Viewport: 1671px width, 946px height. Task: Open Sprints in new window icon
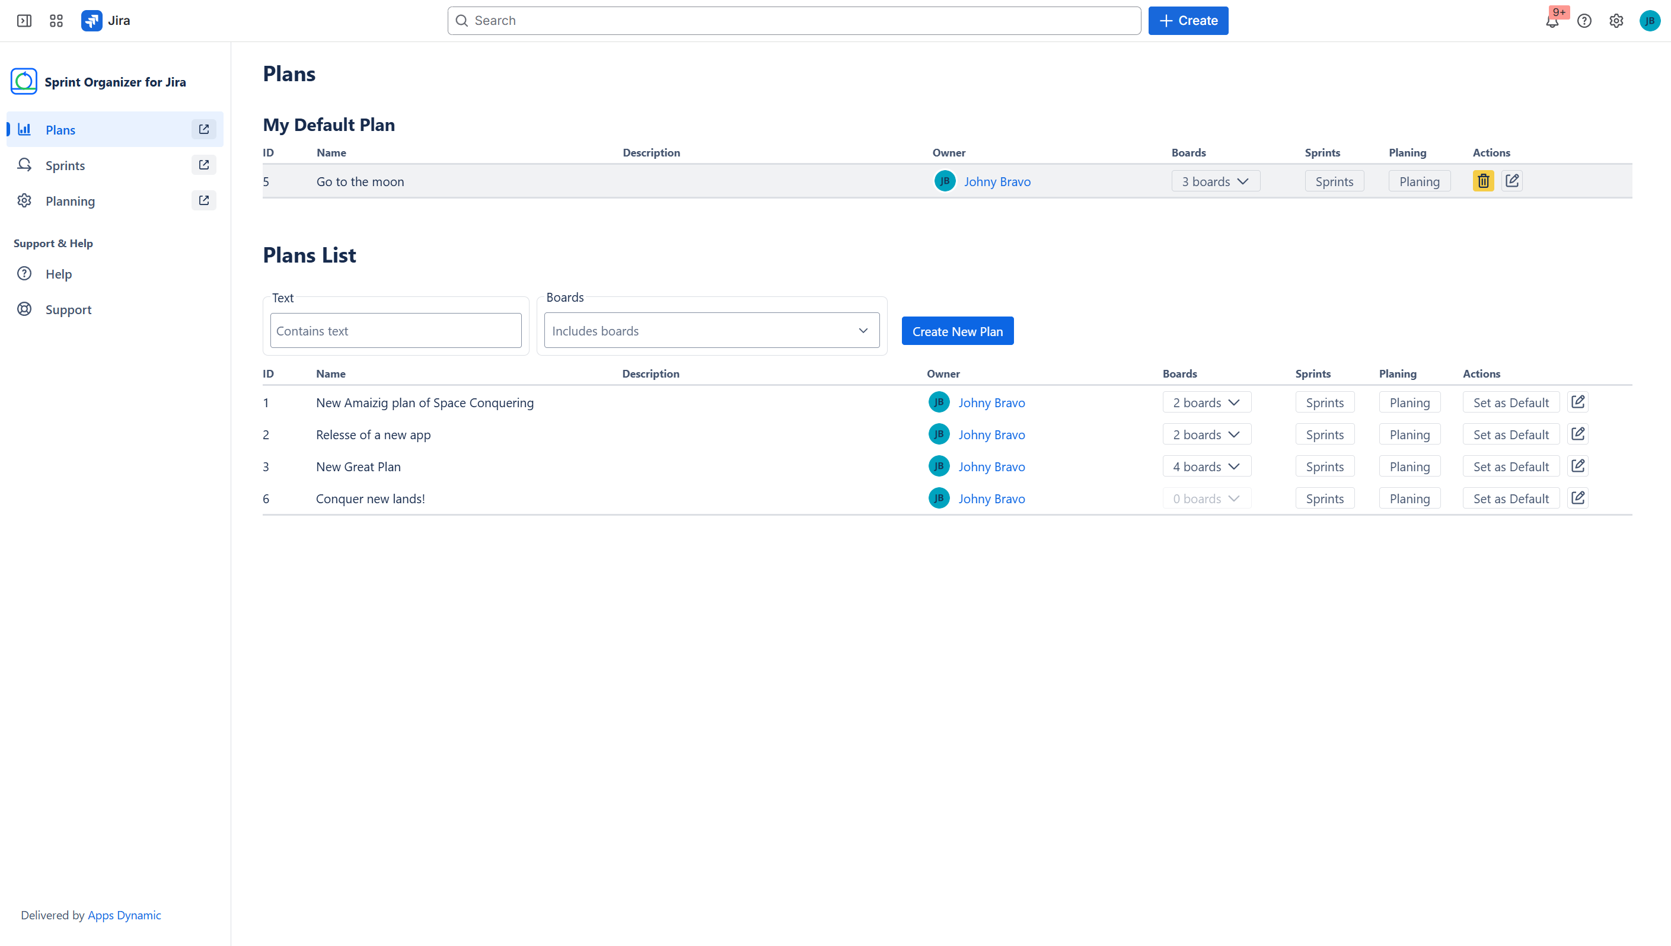(x=203, y=165)
